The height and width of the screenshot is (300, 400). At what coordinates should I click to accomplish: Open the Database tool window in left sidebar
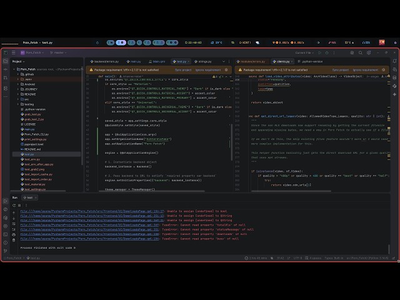click(6, 88)
